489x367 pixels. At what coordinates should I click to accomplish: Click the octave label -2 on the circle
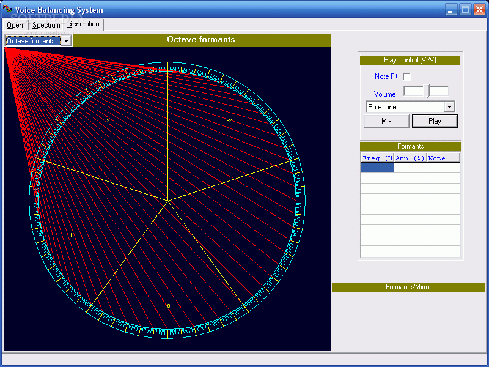(x=230, y=120)
